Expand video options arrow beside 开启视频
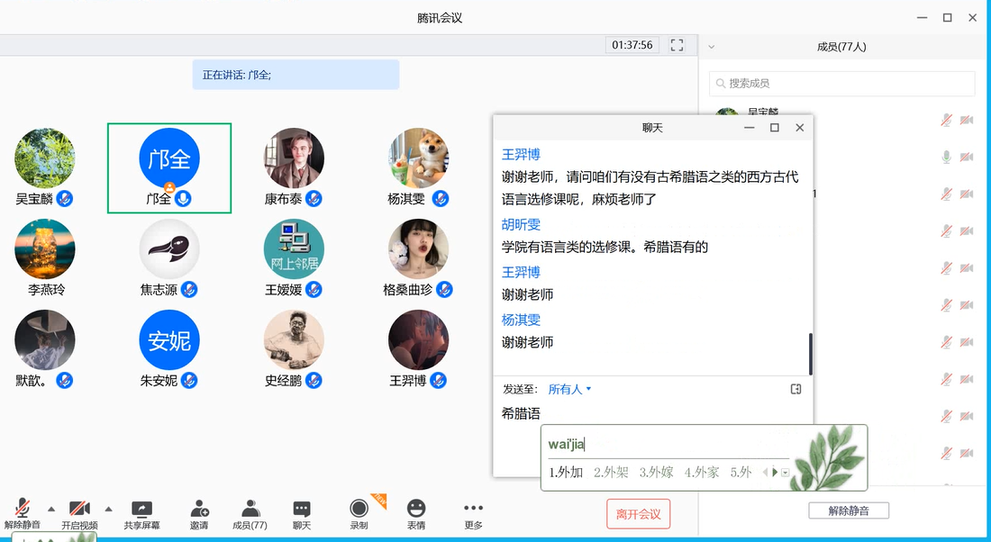The image size is (991, 542). [x=108, y=508]
